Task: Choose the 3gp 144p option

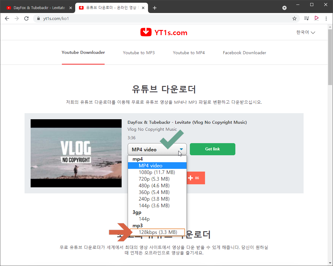Action: point(157,219)
